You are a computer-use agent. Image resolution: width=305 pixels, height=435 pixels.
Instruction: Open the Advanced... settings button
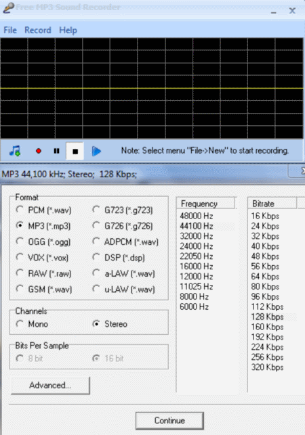tap(50, 385)
